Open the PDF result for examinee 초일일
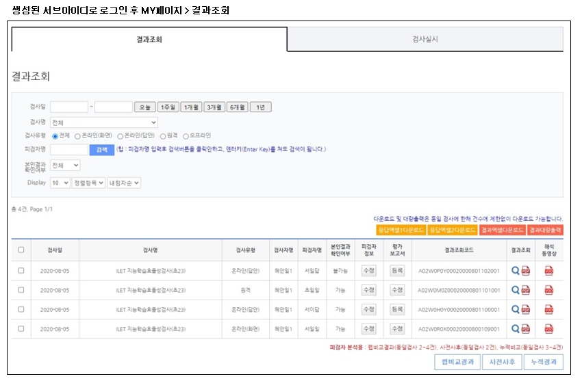The width and height of the screenshot is (582, 383). pyautogui.click(x=526, y=290)
